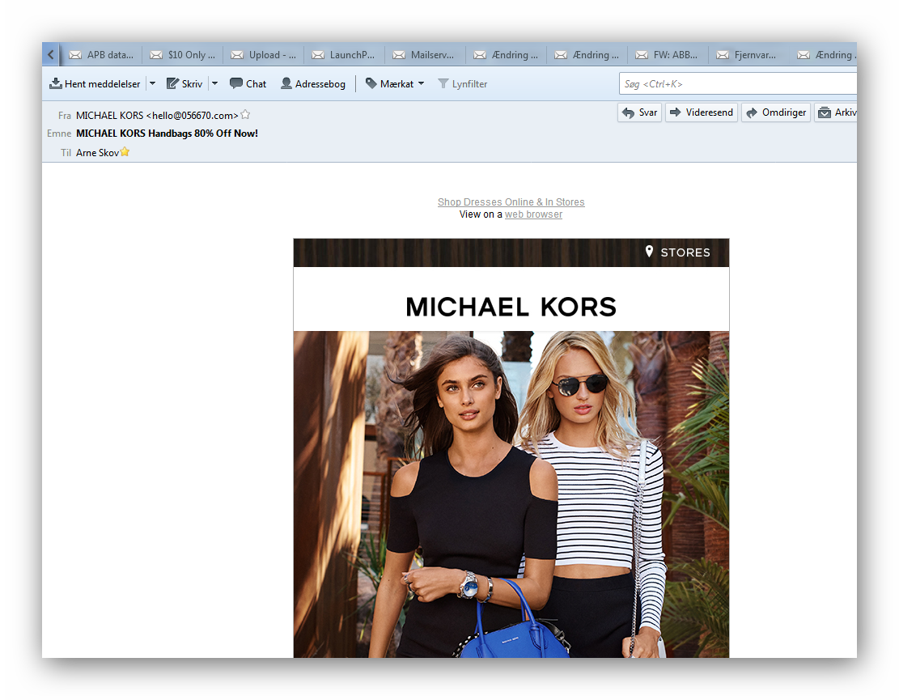Open the Mærkat tag dropdown

coord(395,83)
